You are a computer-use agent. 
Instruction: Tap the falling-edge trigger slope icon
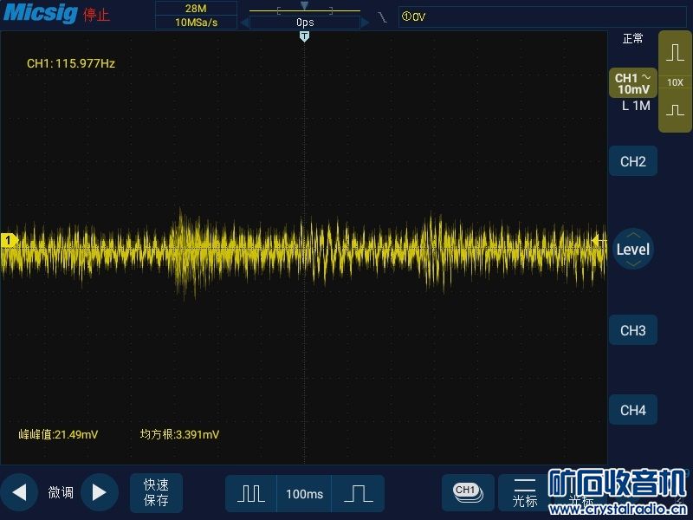(x=382, y=17)
